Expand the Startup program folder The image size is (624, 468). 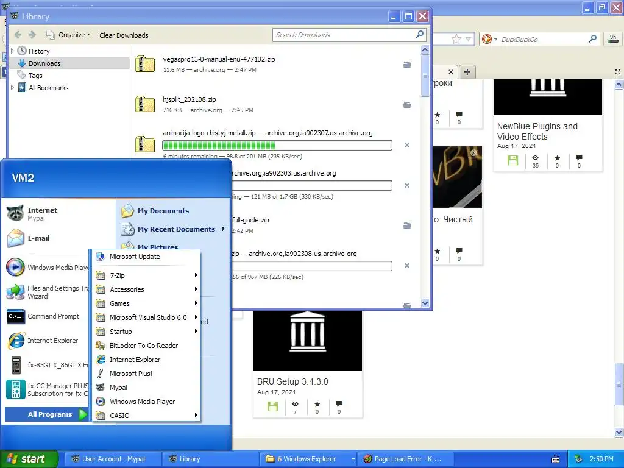146,331
